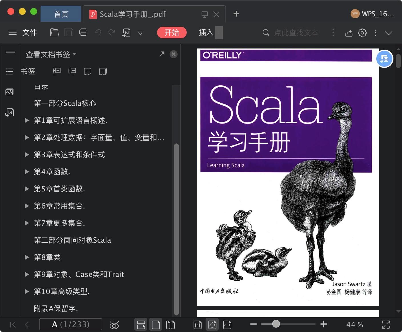Click the remove bookmark icon
This screenshot has height=332, width=402.
pyautogui.click(x=103, y=71)
